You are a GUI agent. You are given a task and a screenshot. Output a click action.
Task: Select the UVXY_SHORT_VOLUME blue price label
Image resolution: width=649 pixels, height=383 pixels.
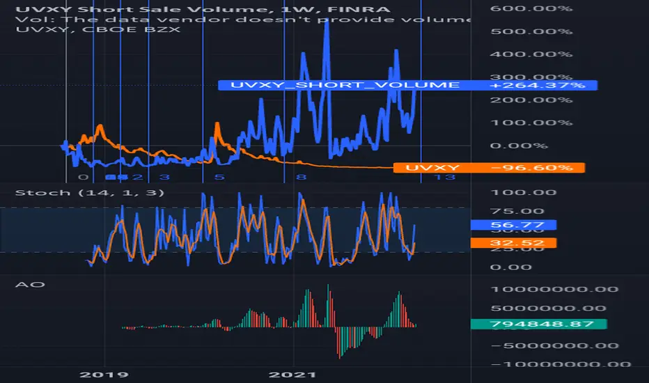407,85
